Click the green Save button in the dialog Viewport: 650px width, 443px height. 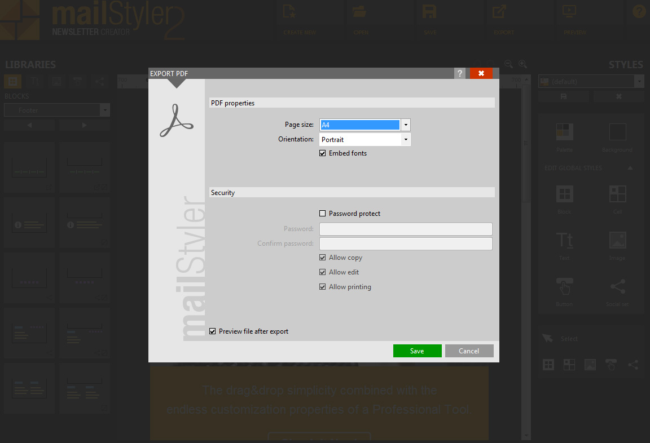point(417,351)
